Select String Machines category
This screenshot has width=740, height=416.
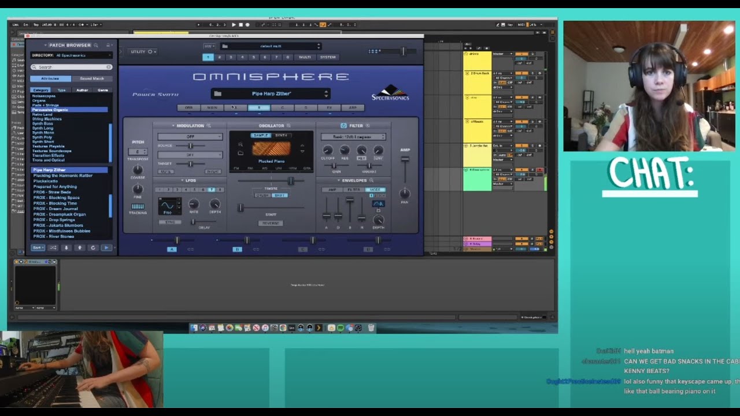tap(47, 119)
